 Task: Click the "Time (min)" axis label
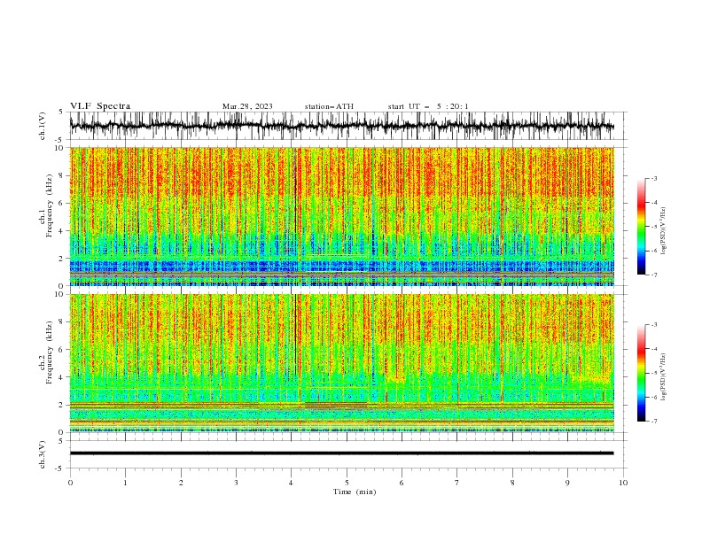click(x=355, y=492)
